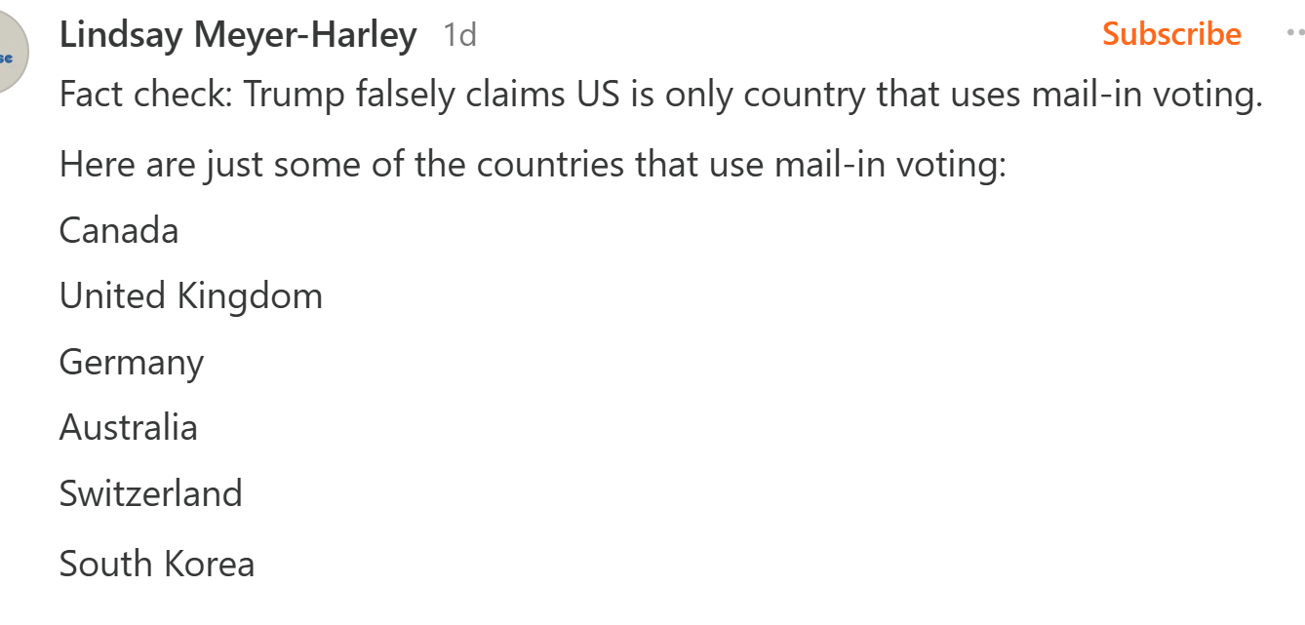Select the Canada list entry
The image size is (1305, 625).
pyautogui.click(x=119, y=230)
